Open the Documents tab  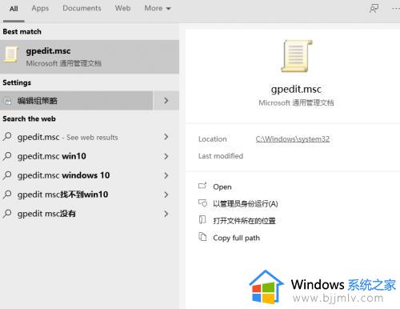[x=82, y=8]
